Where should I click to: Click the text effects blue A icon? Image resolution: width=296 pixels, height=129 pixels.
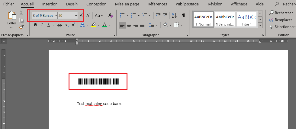click(82, 25)
